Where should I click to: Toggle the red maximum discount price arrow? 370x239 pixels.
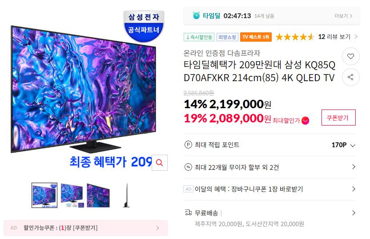pyautogui.click(x=306, y=121)
